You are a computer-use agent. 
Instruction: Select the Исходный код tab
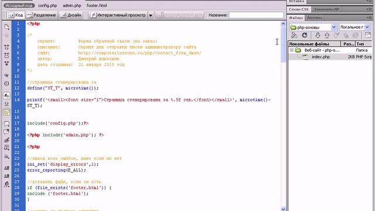(x=19, y=5)
